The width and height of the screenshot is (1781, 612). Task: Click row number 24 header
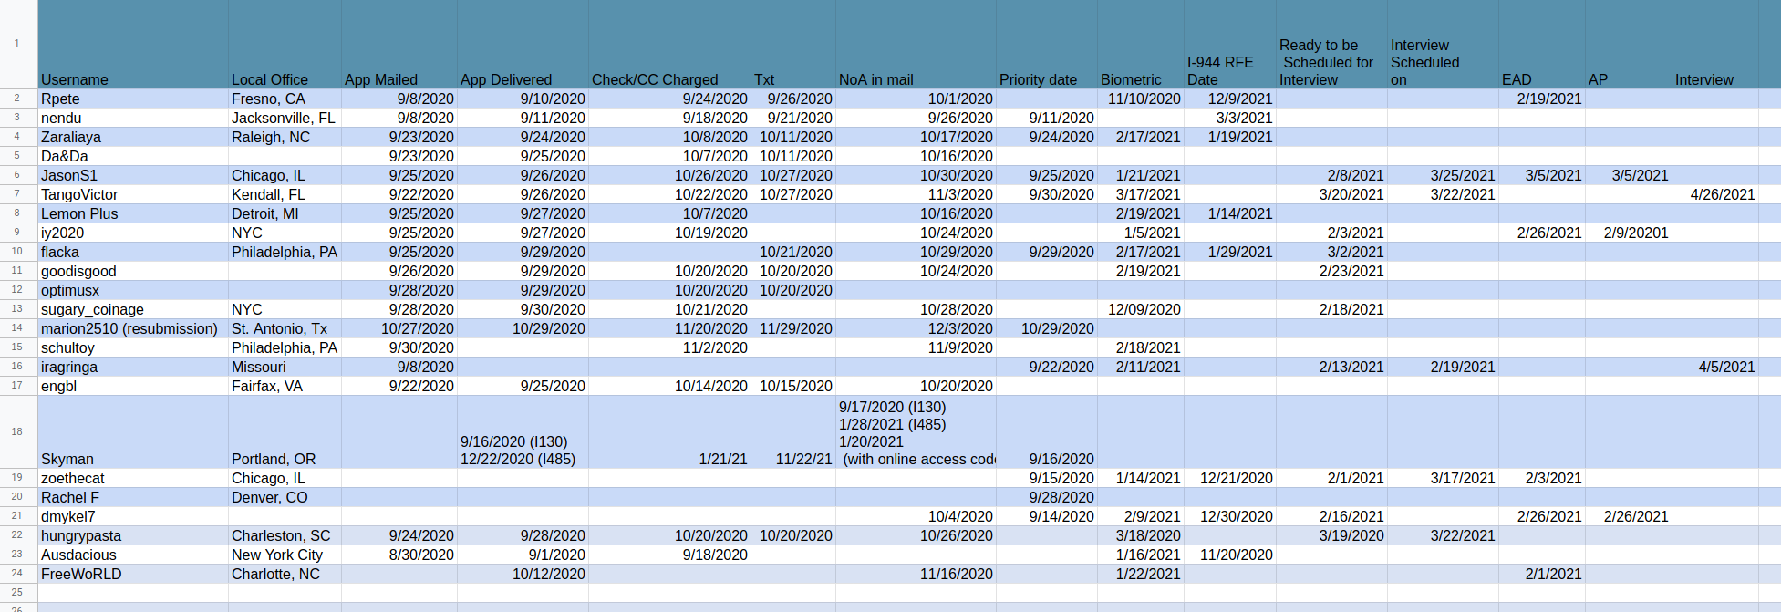pos(17,574)
